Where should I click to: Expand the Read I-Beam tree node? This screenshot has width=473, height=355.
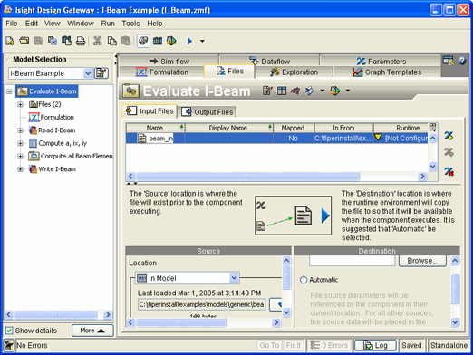pyautogui.click(x=20, y=130)
